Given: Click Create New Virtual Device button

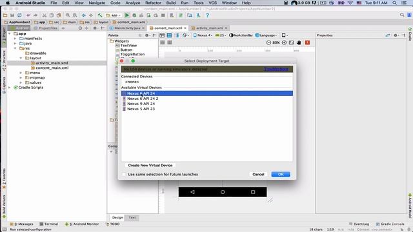Looking at the screenshot, I should [x=150, y=166].
